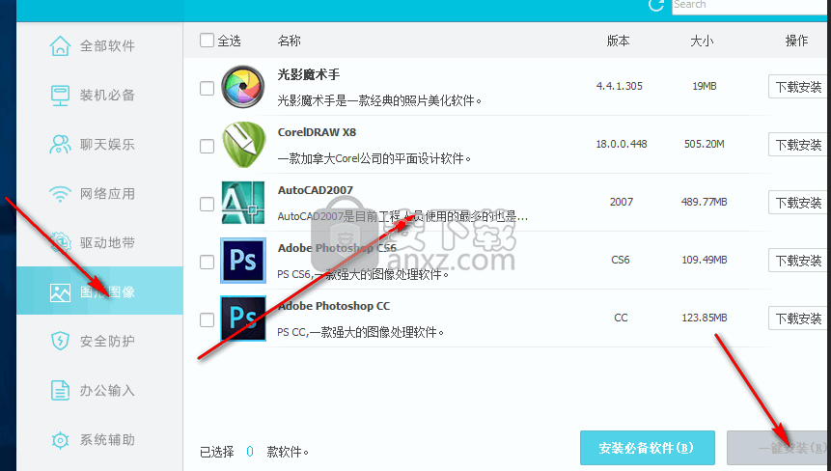Image resolution: width=831 pixels, height=471 pixels.
Task: Click the AutoCAD2007 app icon
Action: (242, 203)
